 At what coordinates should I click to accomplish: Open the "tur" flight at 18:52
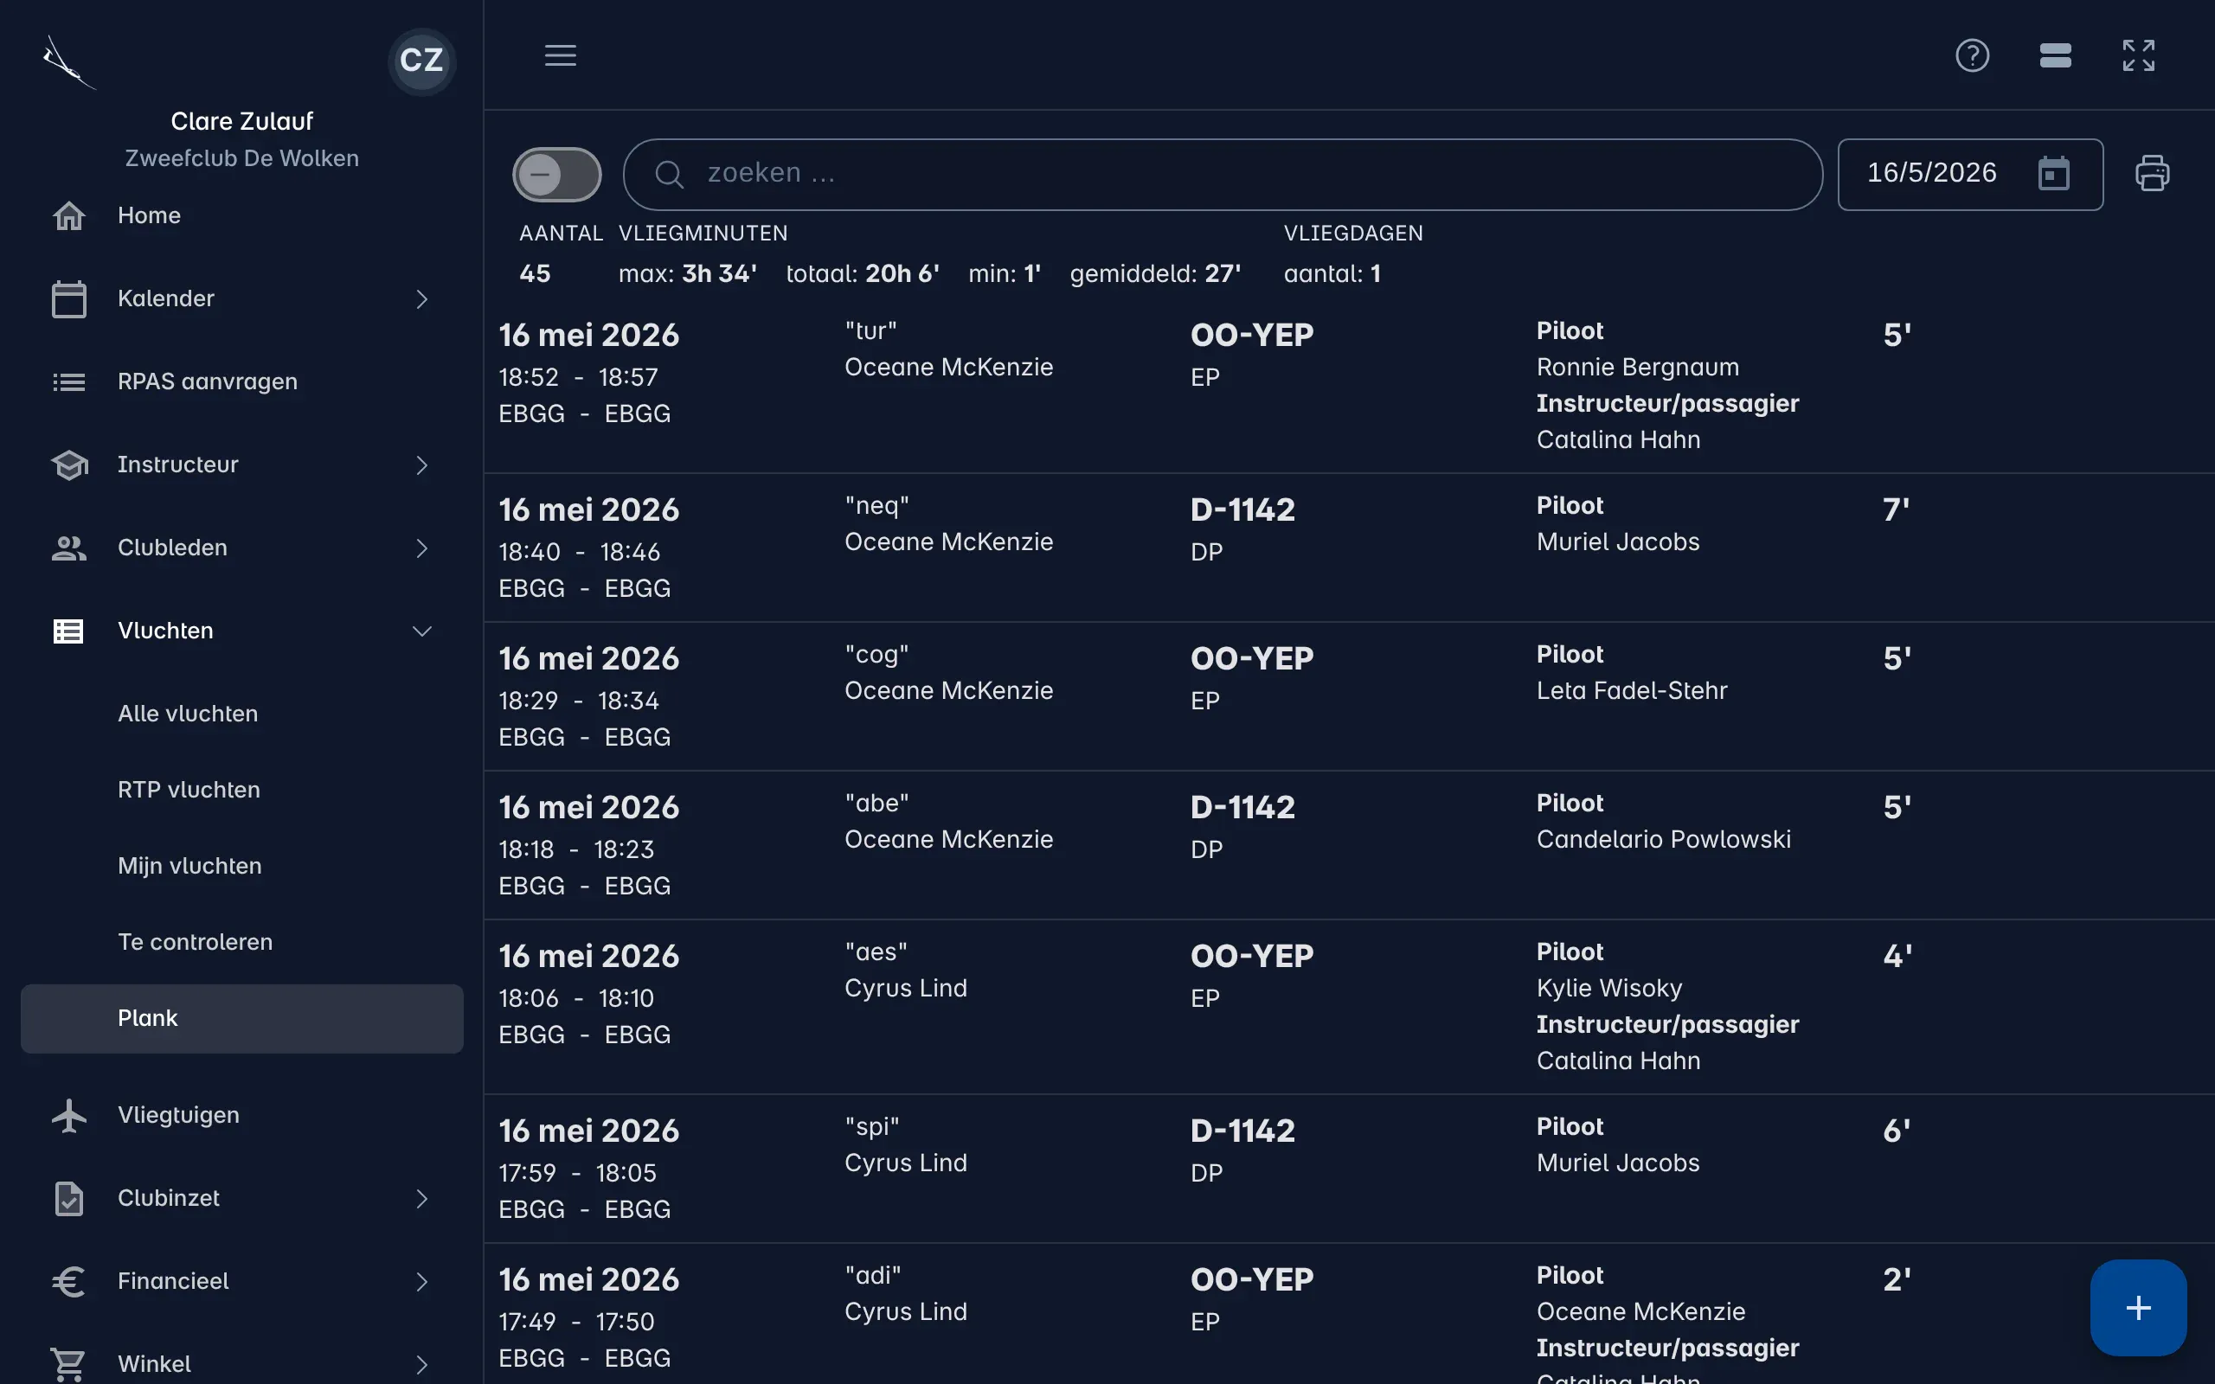tap(1349, 386)
